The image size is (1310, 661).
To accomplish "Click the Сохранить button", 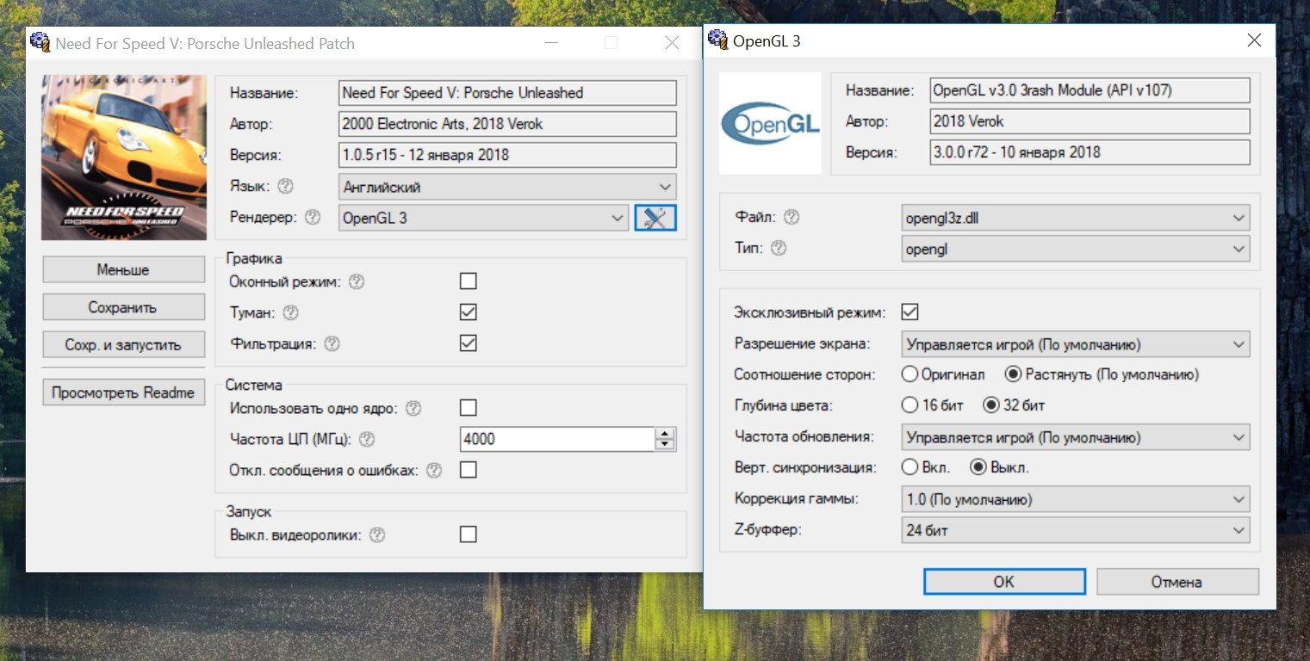I will tap(124, 307).
